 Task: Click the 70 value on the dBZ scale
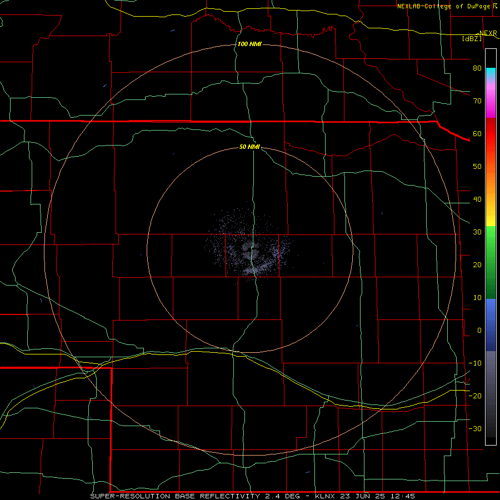coord(477,101)
